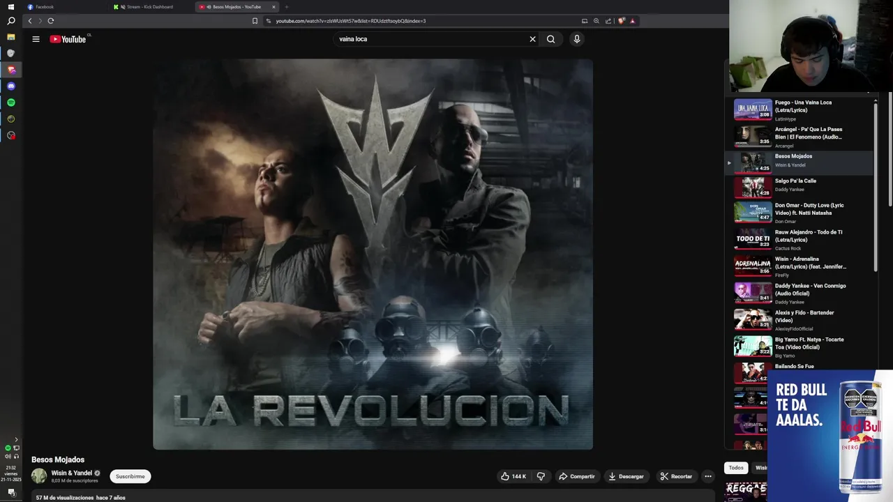
Task: Play Wisin - Adrenalina from the playlist
Action: tap(799, 266)
